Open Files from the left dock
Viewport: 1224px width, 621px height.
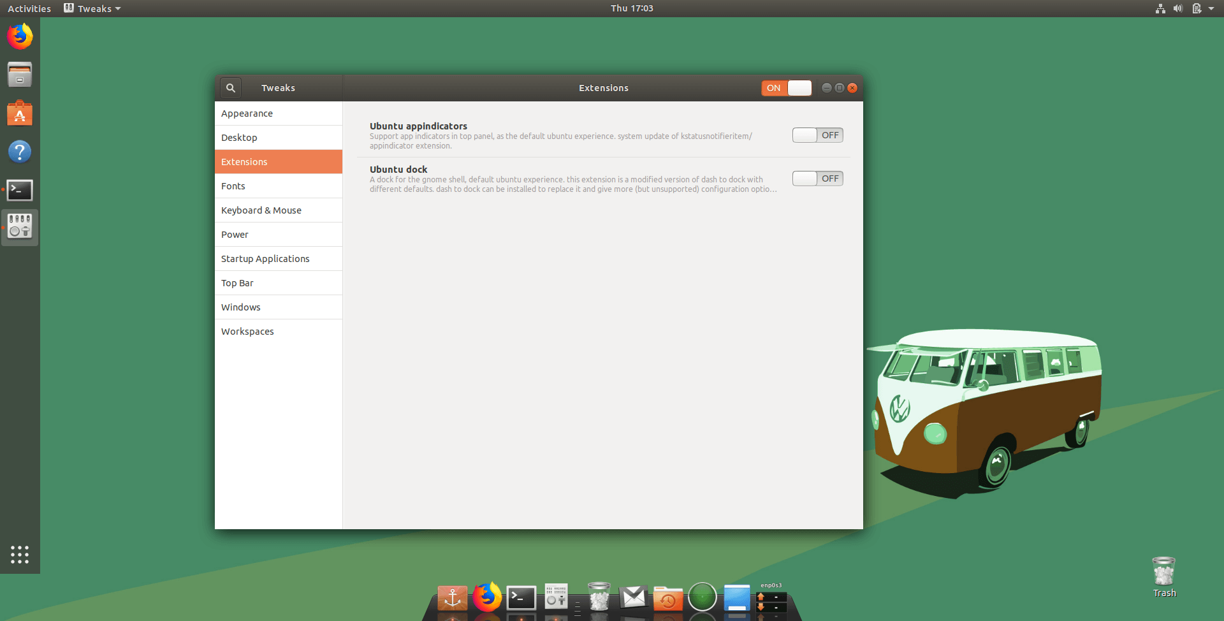(x=20, y=75)
